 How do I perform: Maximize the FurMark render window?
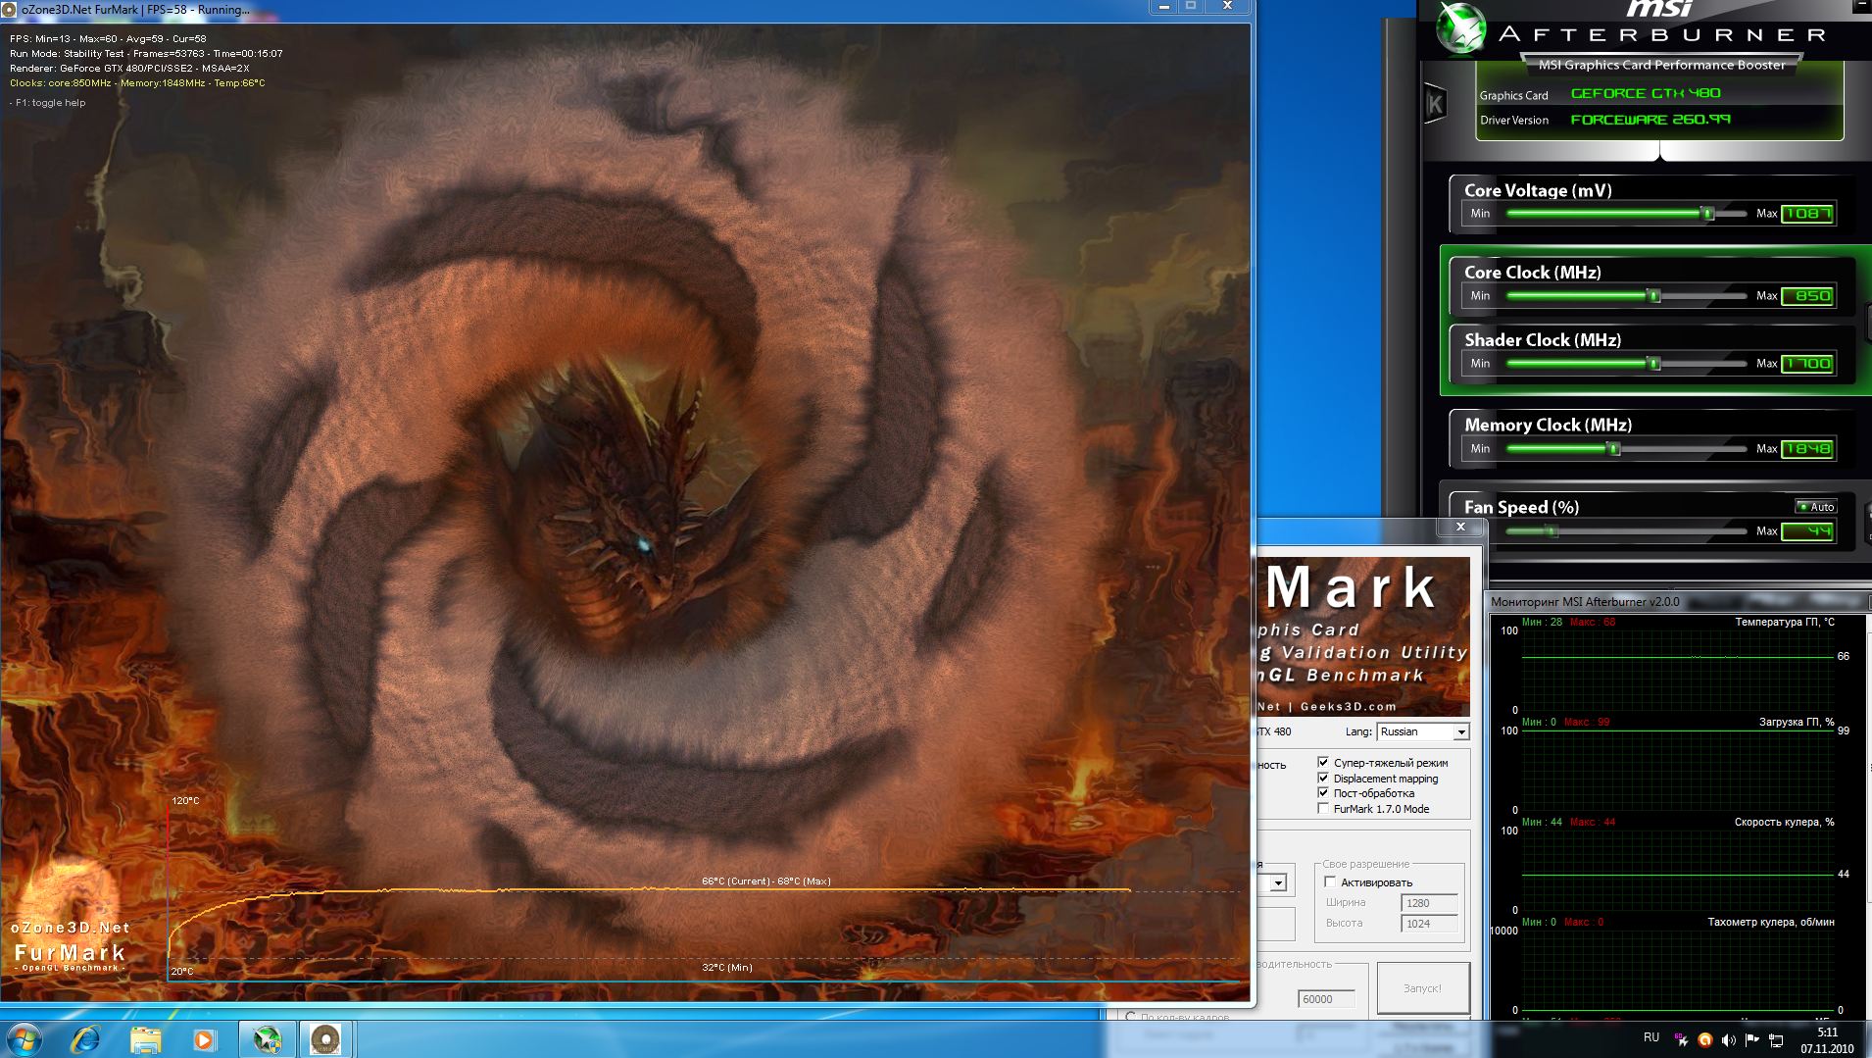pos(1191,7)
